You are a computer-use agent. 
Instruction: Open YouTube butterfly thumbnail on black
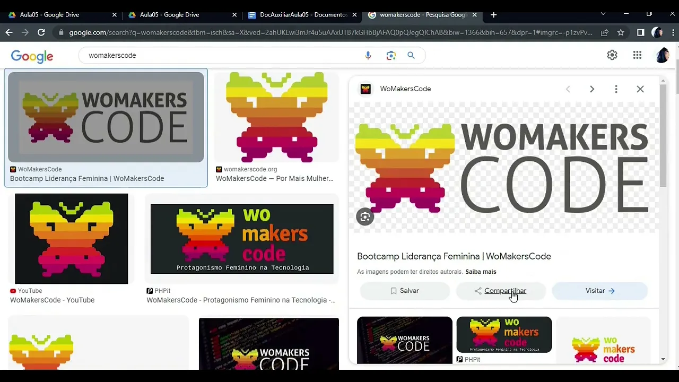(71, 239)
